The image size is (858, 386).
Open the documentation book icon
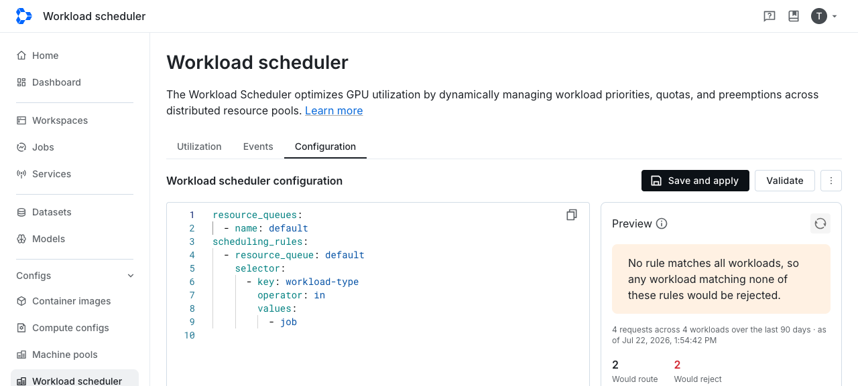click(794, 16)
